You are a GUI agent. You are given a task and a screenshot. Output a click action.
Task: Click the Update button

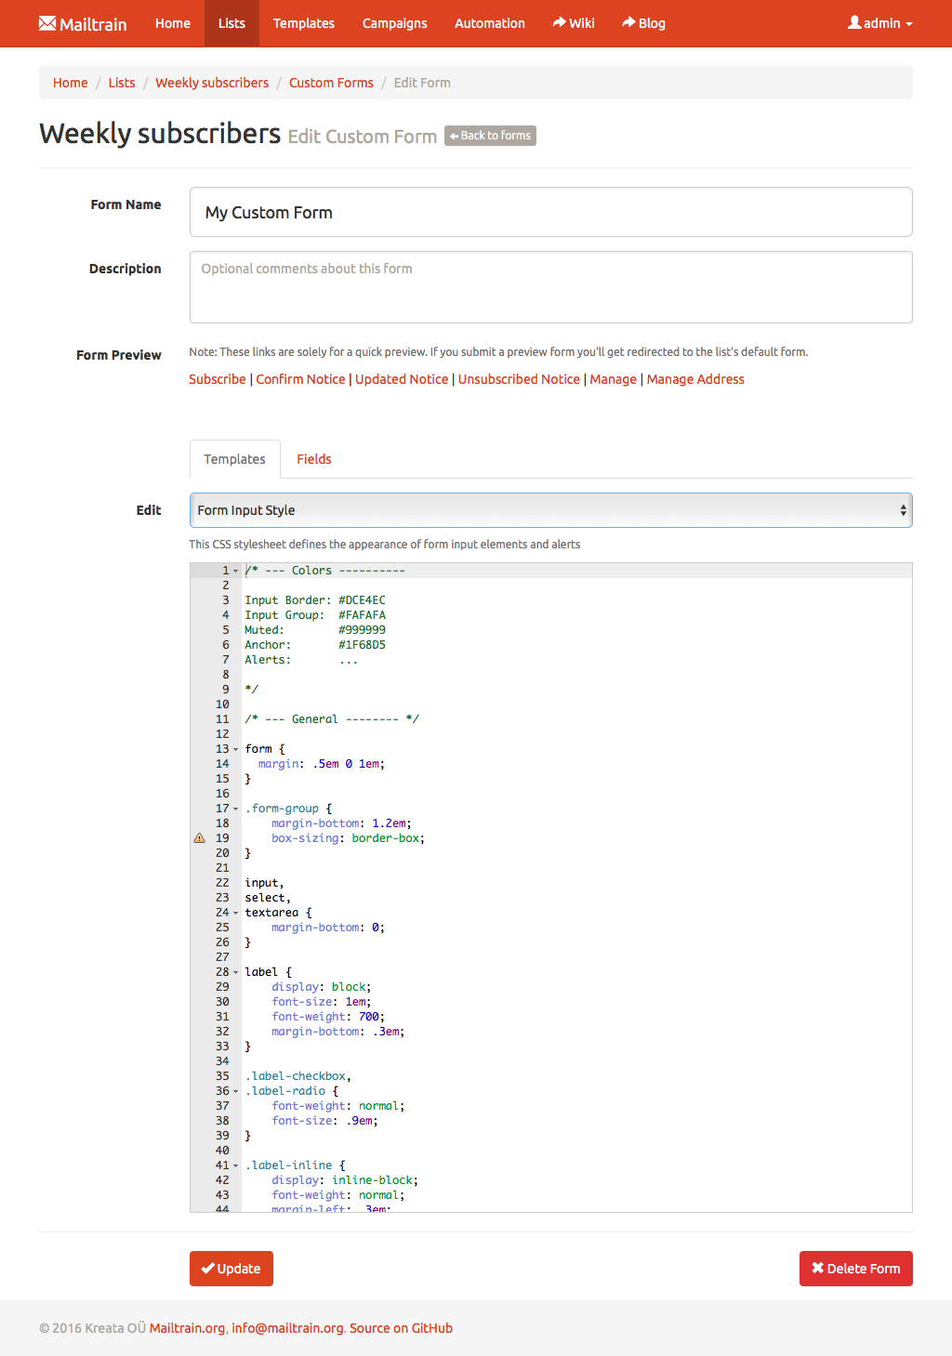click(231, 1269)
